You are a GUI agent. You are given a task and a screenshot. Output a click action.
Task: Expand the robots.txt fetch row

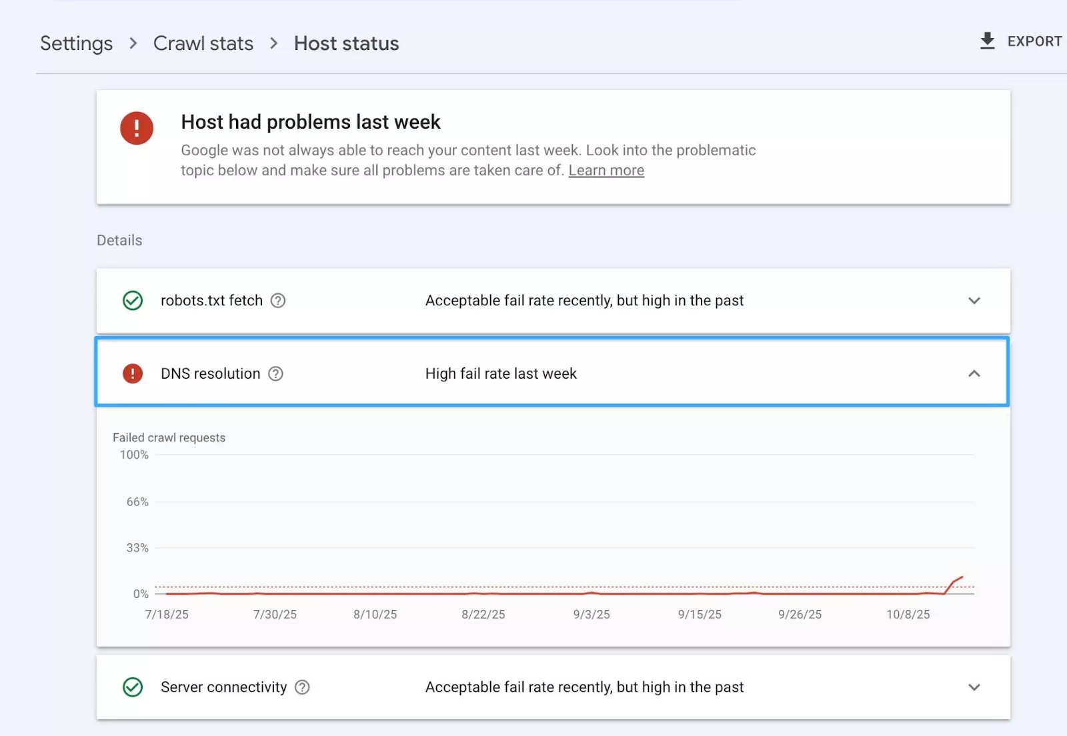974,301
